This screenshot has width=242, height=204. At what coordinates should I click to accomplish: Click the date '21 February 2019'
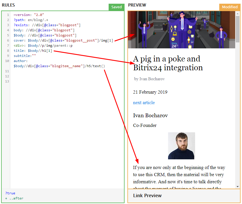click(x=150, y=92)
